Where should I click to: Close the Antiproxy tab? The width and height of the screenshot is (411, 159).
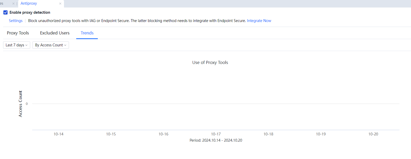click(60, 4)
